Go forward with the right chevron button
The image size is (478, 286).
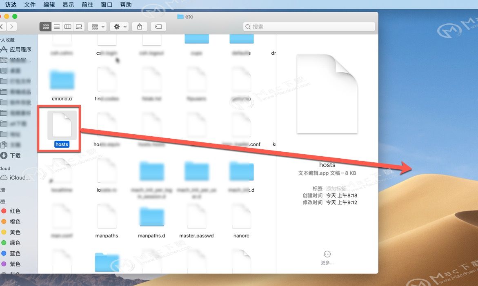(11, 27)
